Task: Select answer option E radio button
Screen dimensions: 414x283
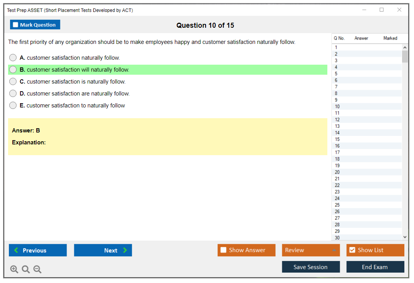Action: coord(13,105)
